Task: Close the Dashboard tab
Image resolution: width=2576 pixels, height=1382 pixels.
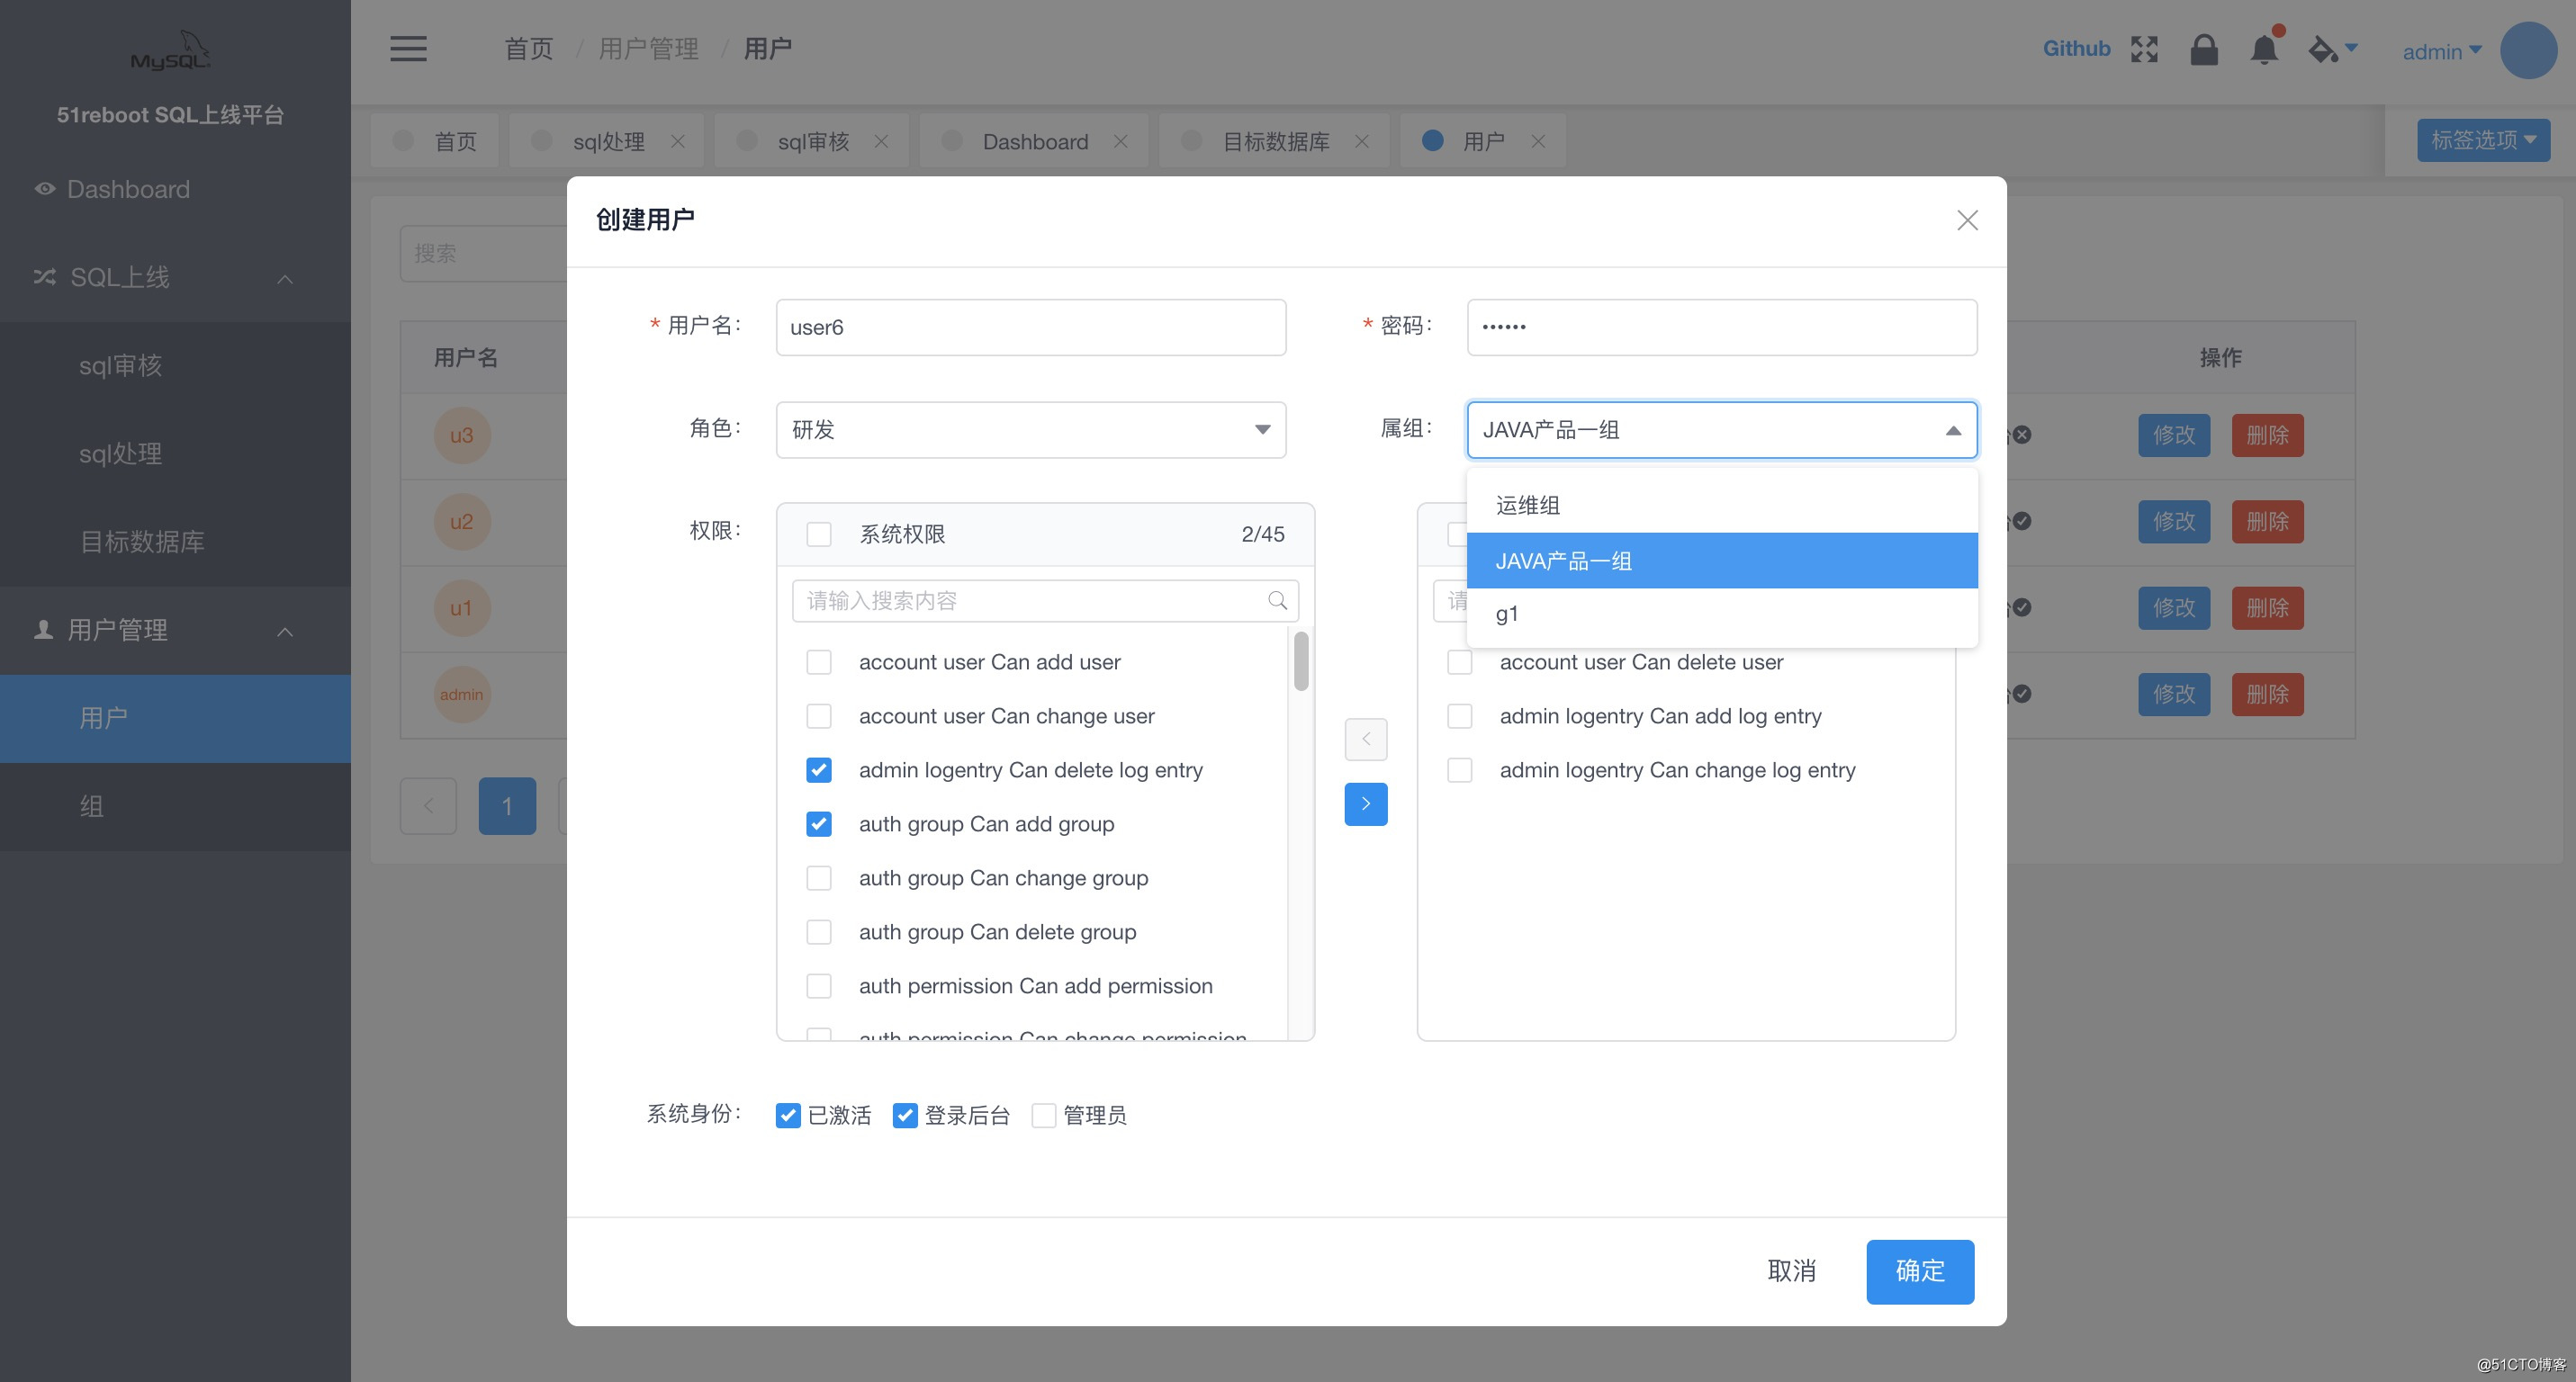Action: point(1121,141)
